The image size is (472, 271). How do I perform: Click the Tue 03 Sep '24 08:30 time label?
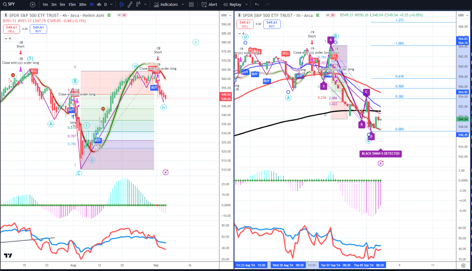[335, 265]
